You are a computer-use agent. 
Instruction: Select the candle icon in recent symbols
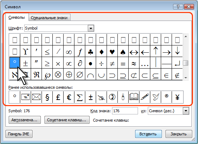[x=123, y=97]
